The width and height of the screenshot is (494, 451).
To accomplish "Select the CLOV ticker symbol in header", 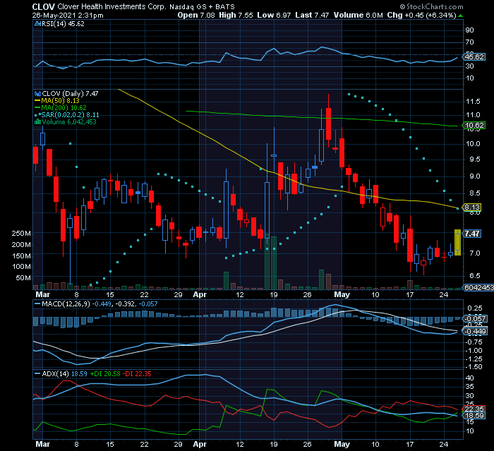I will [x=44, y=6].
